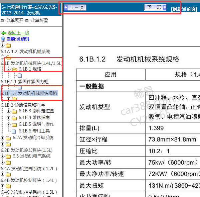Image resolution: width=200 pixels, height=197 pixels.
Task: Click the 压缩比 row label
Action: point(88,151)
